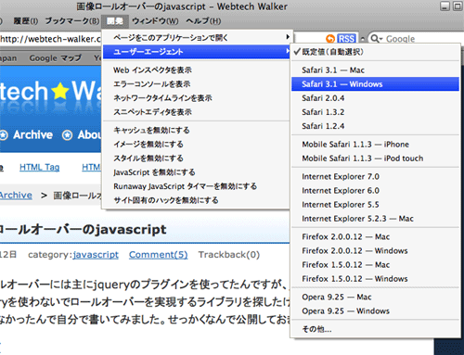Open the 履歴 menu
This screenshot has width=464, height=355.
pyautogui.click(x=26, y=21)
